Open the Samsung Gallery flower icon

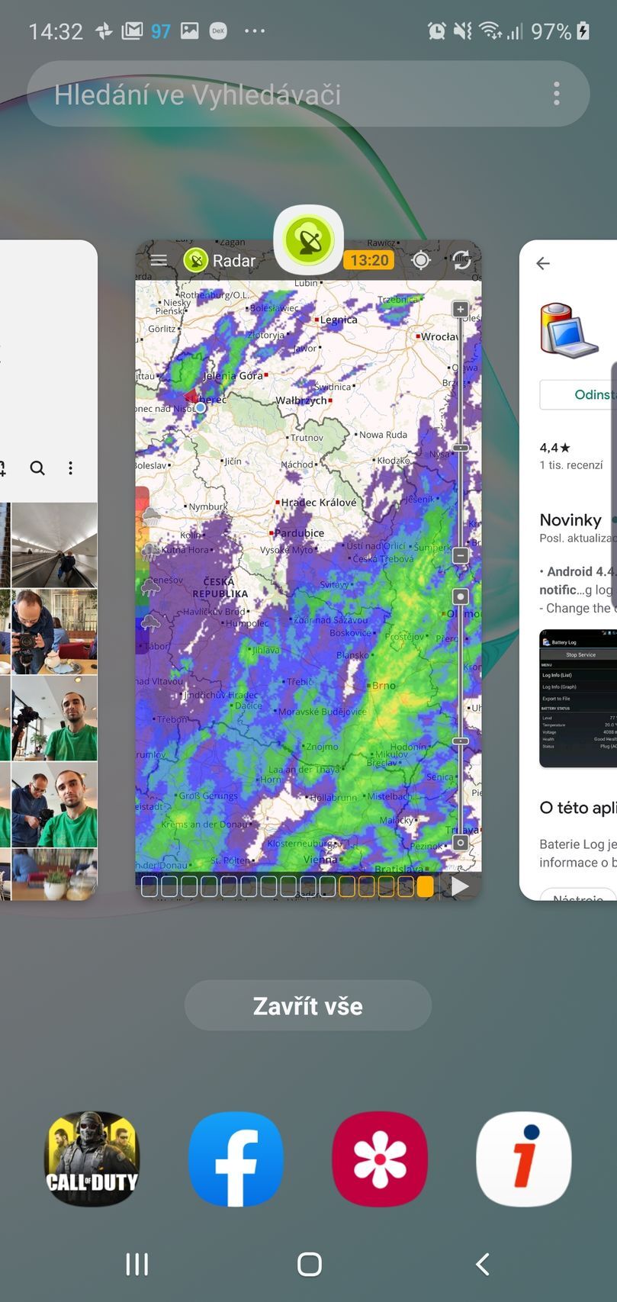(x=380, y=1159)
